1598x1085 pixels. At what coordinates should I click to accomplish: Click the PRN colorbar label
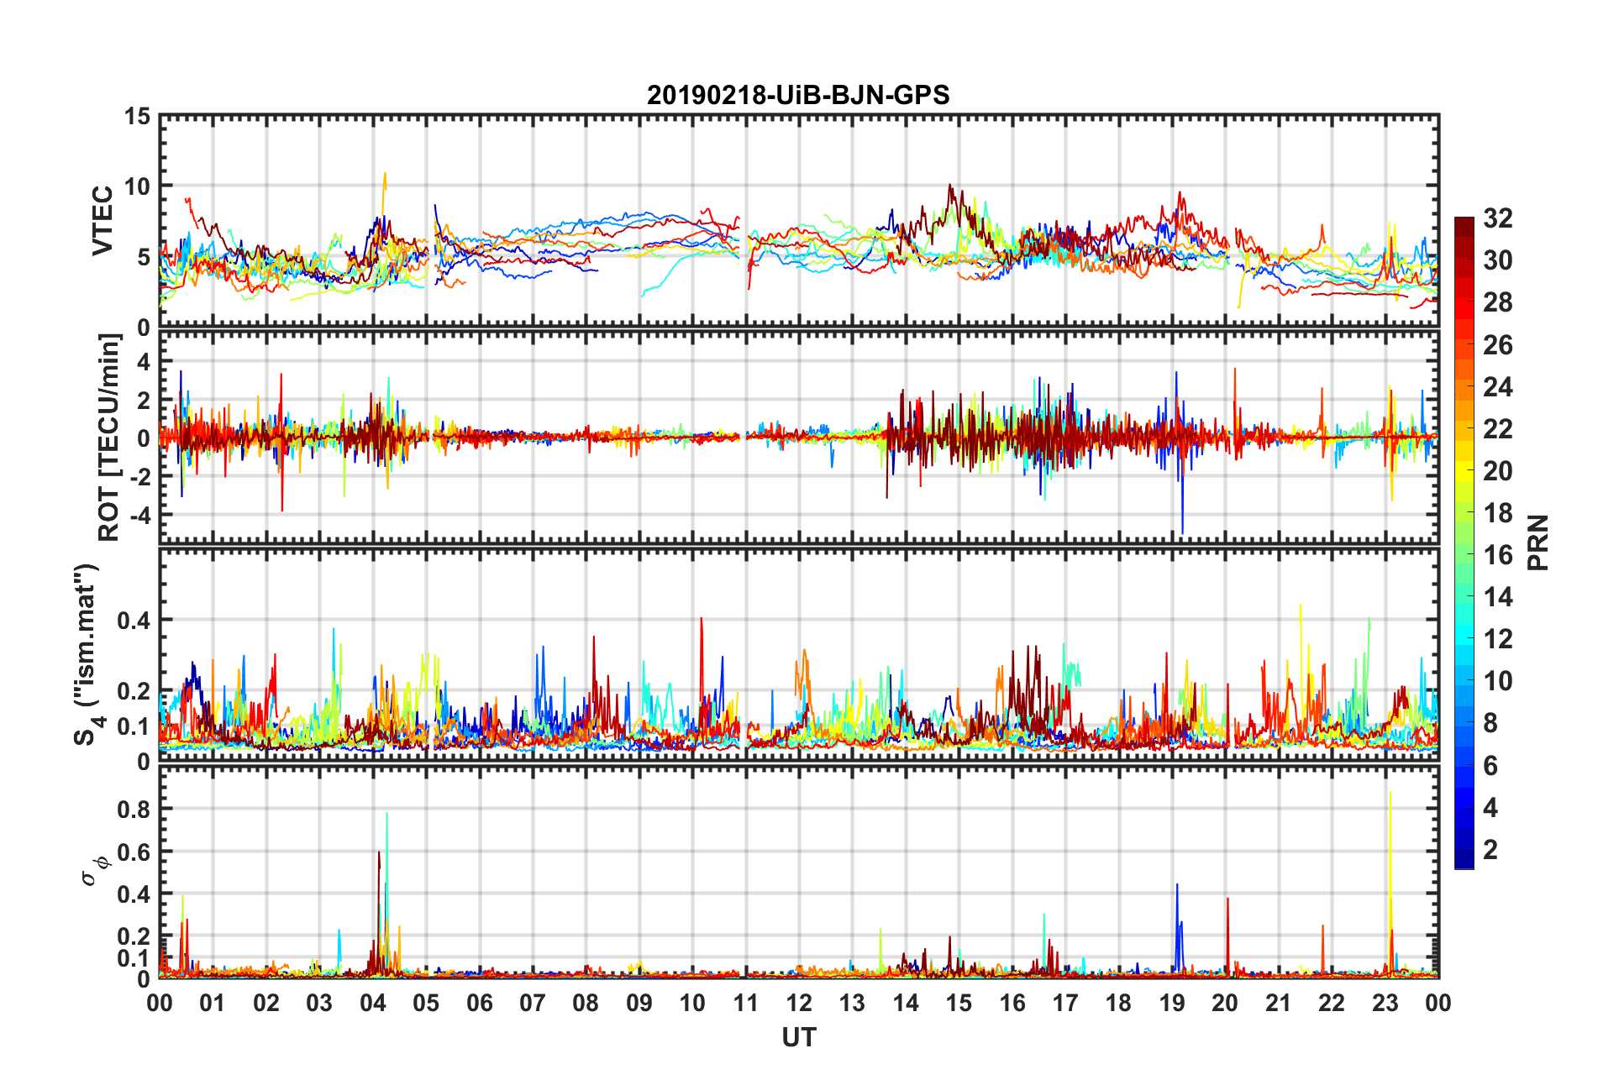click(x=1538, y=542)
